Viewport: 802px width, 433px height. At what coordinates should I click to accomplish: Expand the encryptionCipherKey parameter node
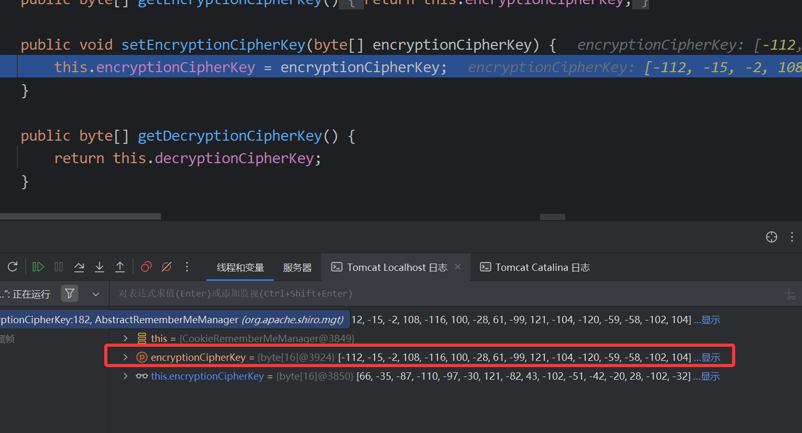(x=125, y=357)
